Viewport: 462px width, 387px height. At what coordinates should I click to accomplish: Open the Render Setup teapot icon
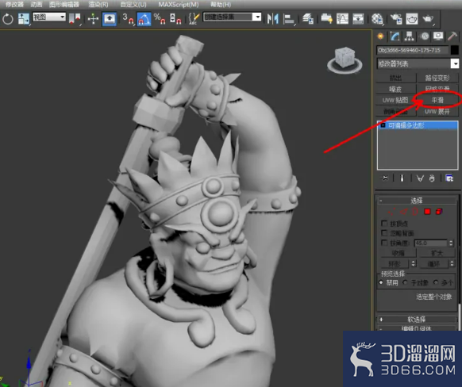tap(396, 19)
